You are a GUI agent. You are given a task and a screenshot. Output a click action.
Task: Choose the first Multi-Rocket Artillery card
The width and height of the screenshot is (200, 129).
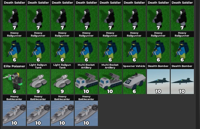tap(86, 79)
